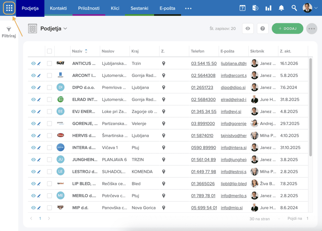Click the Filtriraj funnel icon
This screenshot has height=231, width=322.
pos(9,29)
